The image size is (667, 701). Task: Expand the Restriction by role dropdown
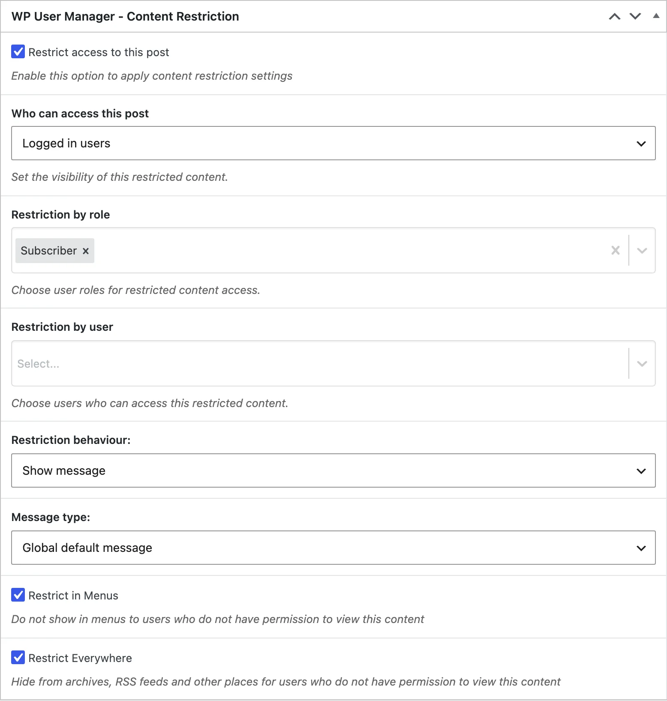click(642, 250)
